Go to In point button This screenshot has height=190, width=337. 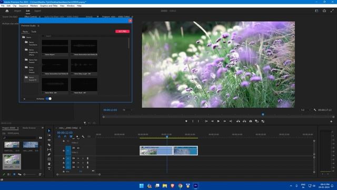coord(206,121)
